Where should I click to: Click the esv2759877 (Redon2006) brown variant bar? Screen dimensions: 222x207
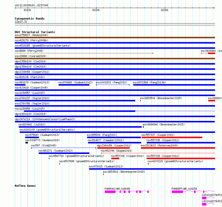[x=115, y=38]
